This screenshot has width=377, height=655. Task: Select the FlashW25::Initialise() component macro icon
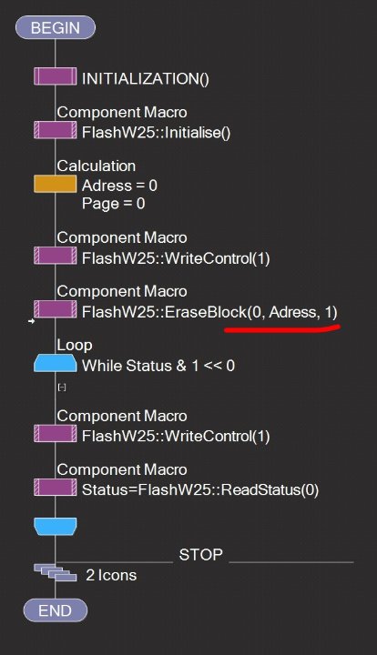point(56,130)
